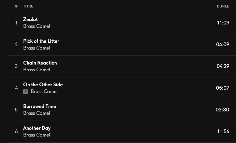Select track number 6

pos(16,131)
